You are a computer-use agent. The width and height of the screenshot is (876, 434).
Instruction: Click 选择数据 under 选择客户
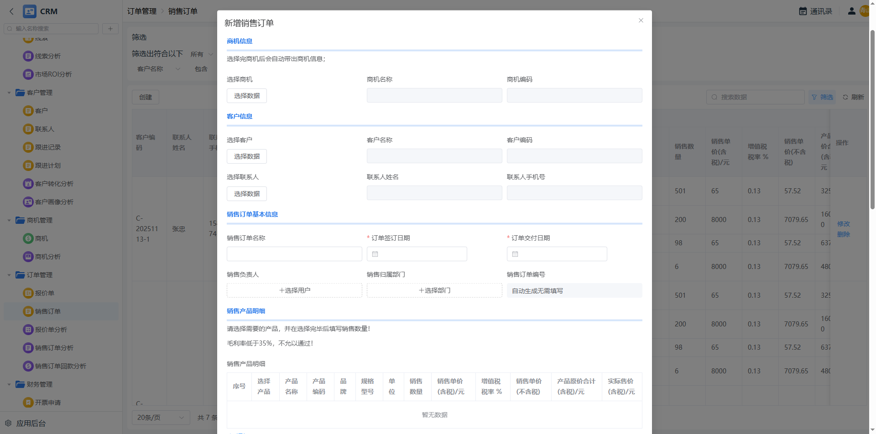click(246, 156)
